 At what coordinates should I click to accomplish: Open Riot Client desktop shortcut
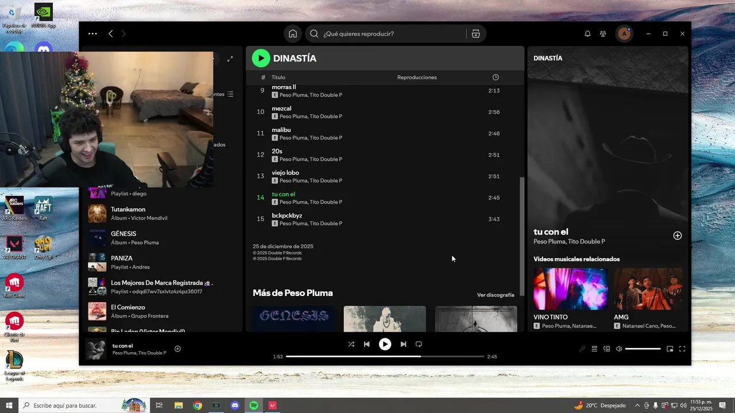(x=14, y=286)
